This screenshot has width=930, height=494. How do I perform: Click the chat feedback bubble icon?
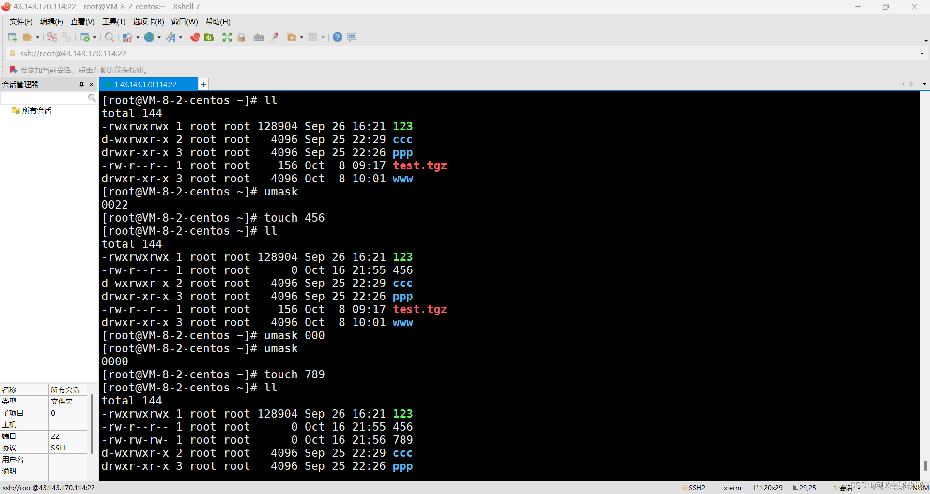[x=352, y=37]
